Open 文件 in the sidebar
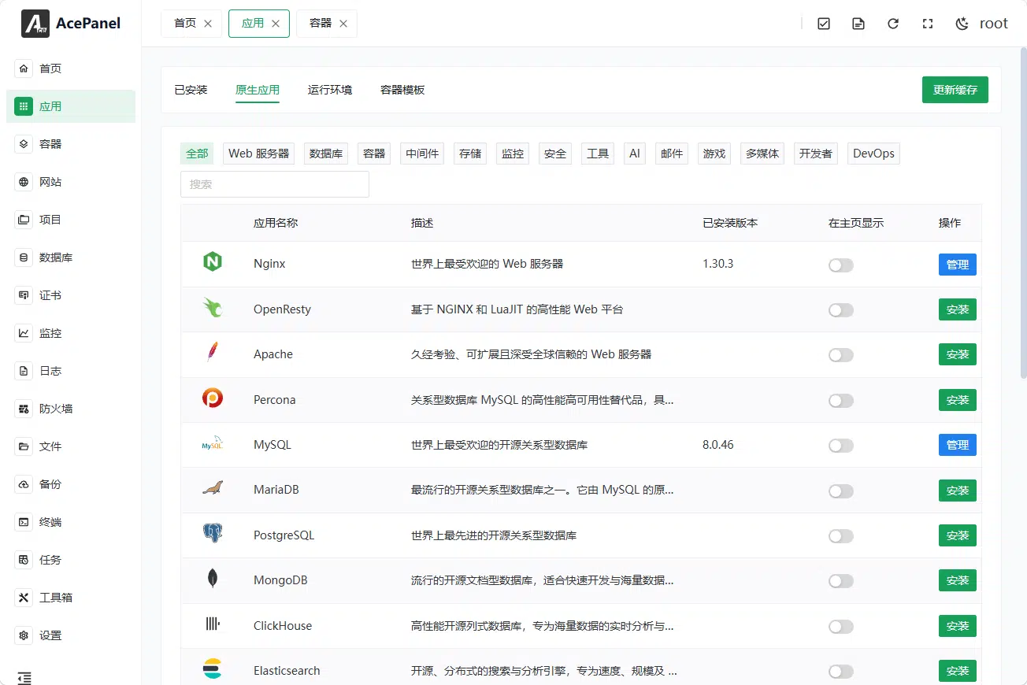 pyautogui.click(x=71, y=446)
